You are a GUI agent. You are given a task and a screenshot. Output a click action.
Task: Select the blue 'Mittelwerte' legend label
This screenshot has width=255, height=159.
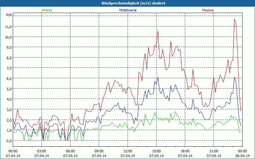click(x=128, y=10)
